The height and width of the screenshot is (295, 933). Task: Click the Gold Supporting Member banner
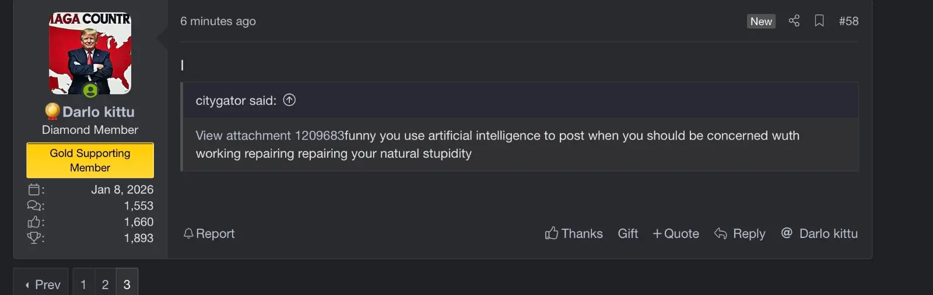click(90, 160)
